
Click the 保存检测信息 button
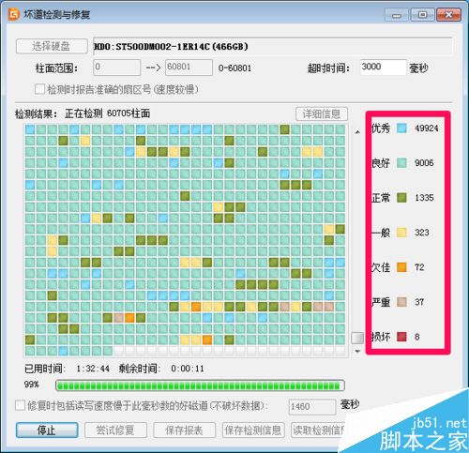[x=253, y=430]
